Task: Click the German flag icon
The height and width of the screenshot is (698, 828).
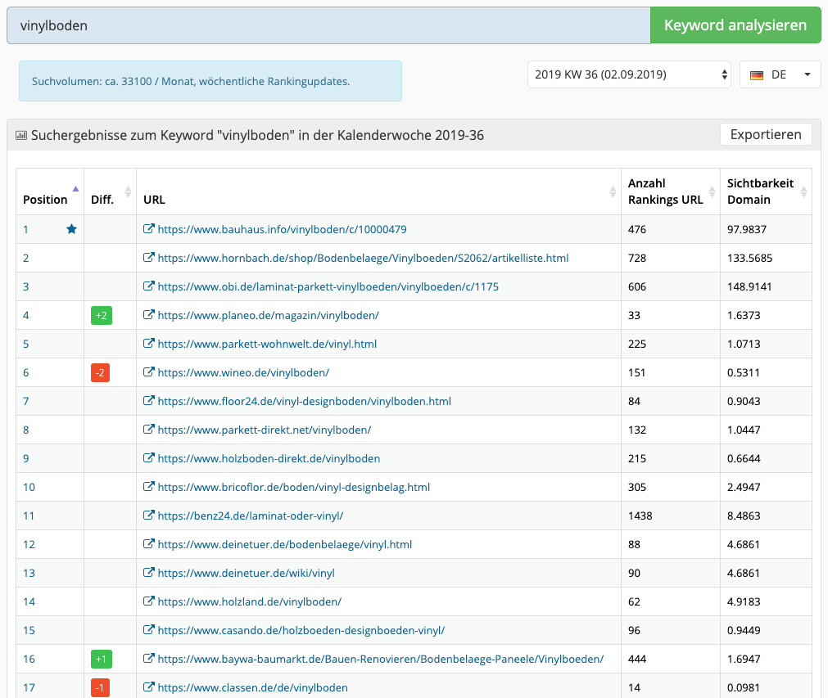Action: (x=757, y=75)
